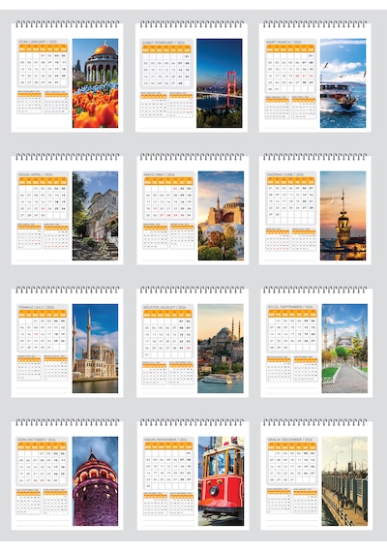Click the Ortaköy Mosque waterfront photo
This screenshot has width=387, height=552.
pos(96,349)
